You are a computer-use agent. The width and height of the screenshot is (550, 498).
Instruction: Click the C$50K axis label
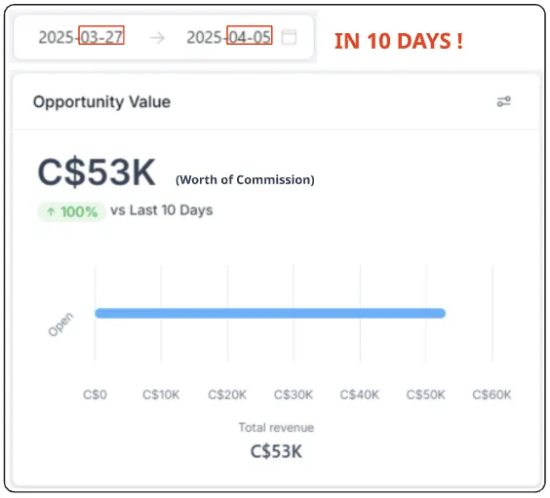426,395
